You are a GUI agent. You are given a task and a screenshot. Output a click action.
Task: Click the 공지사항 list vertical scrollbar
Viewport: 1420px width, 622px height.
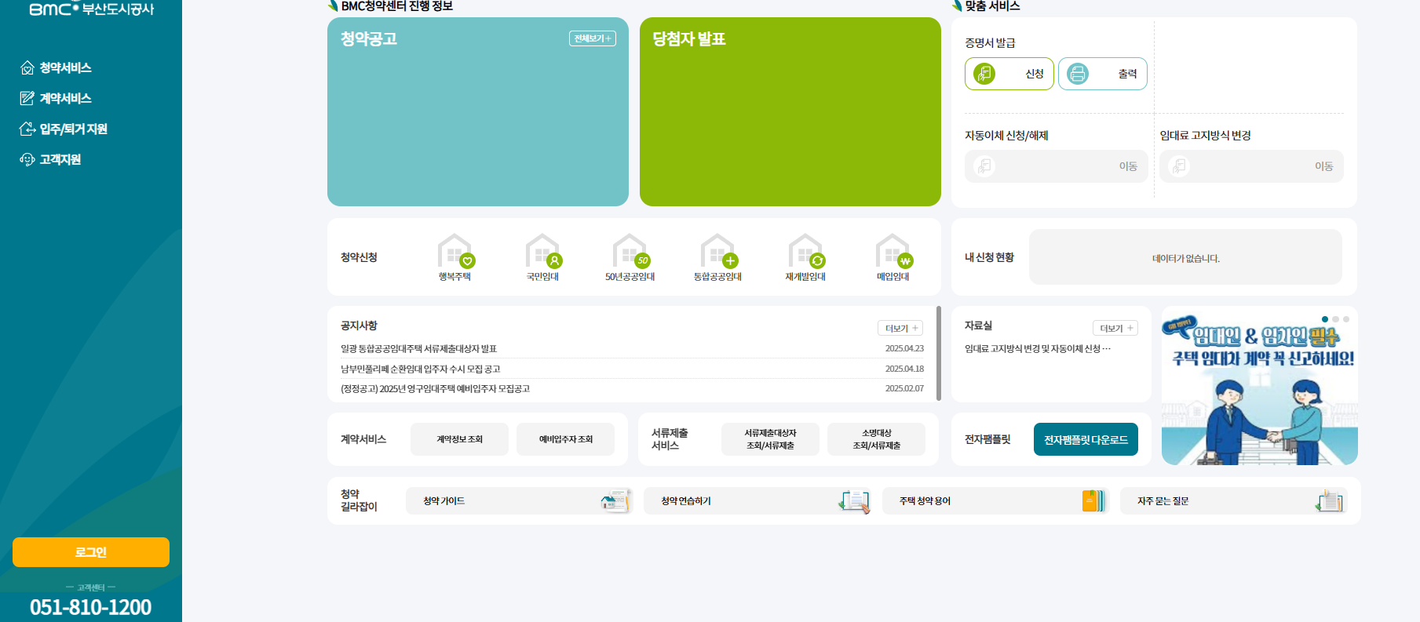point(939,353)
